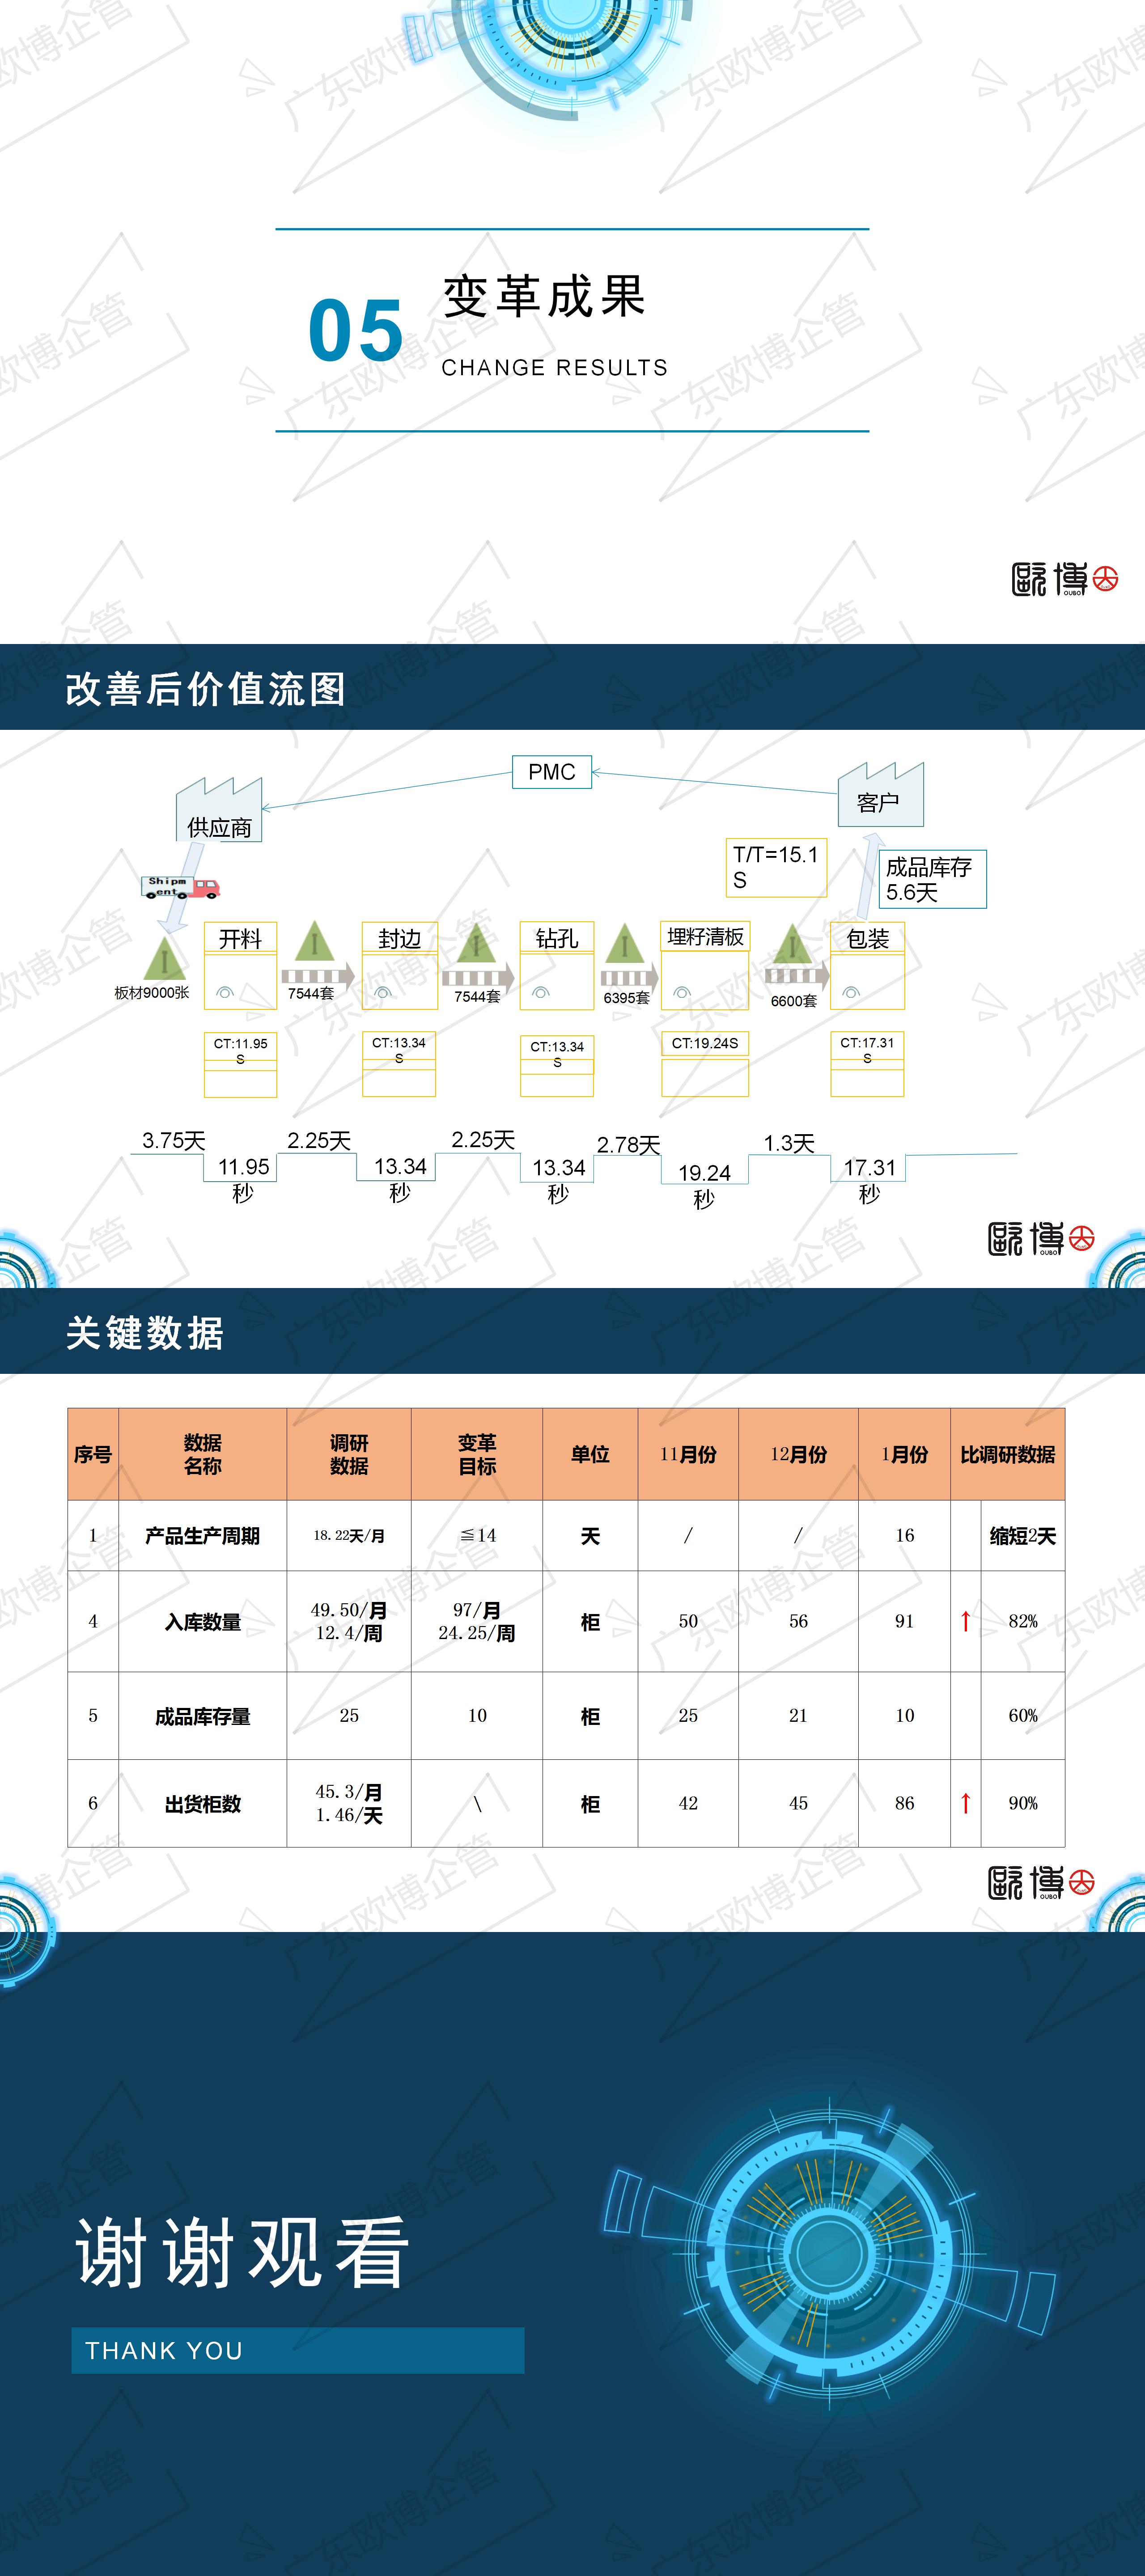Click the 调研数据 column header
1145x2576 pixels.
click(x=349, y=1454)
